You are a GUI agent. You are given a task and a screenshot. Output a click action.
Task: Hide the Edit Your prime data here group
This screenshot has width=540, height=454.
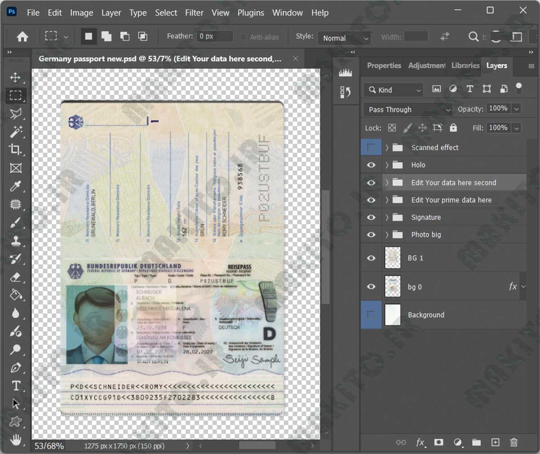371,200
